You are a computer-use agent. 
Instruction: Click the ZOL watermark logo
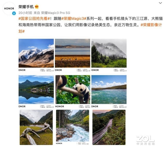(145, 140)
